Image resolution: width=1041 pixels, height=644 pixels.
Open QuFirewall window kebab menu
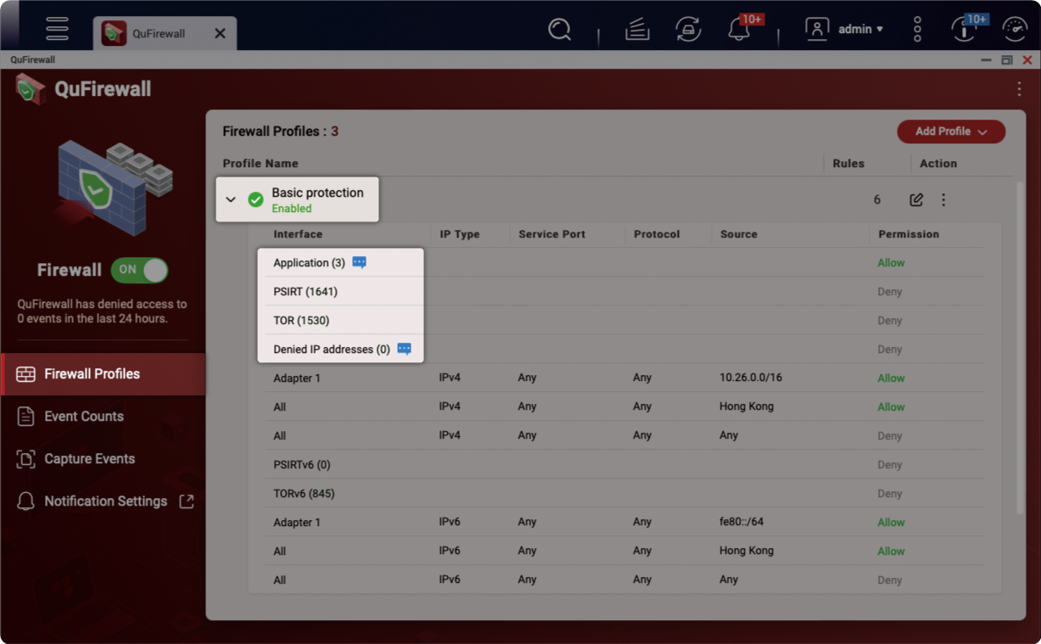click(x=1019, y=88)
